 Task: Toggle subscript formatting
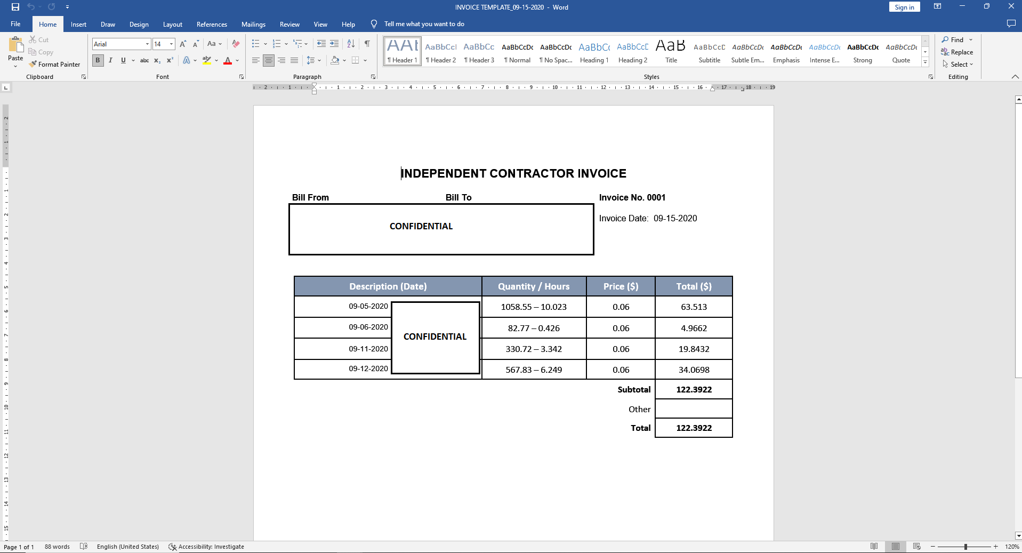coord(157,61)
